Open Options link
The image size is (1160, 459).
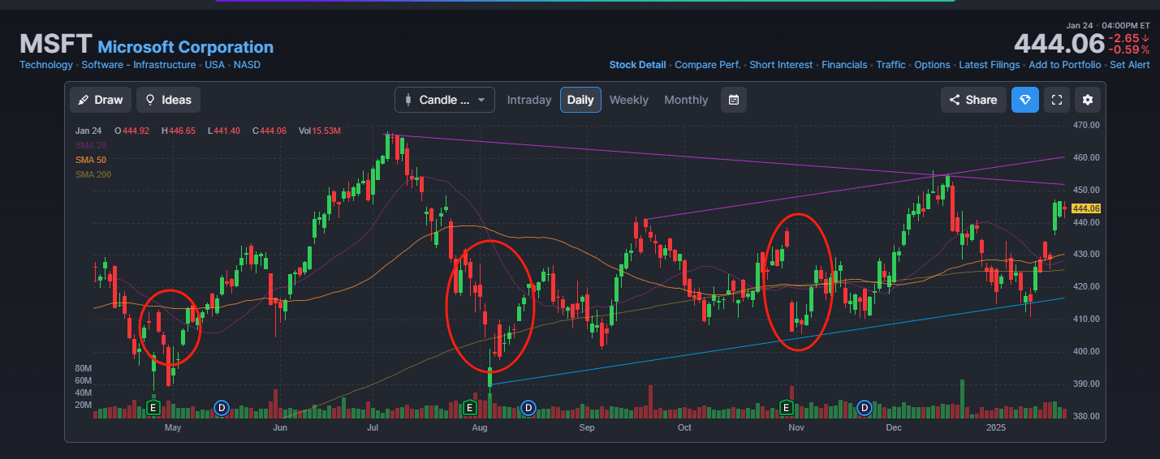(932, 65)
